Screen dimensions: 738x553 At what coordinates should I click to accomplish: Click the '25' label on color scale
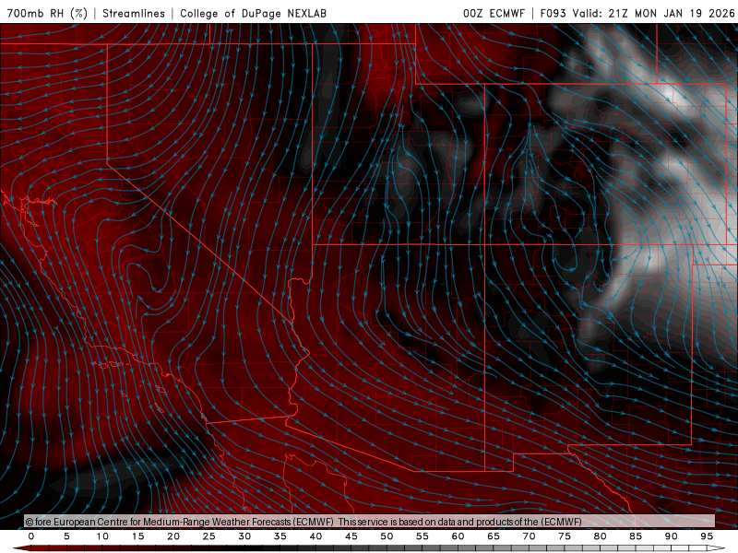click(209, 536)
